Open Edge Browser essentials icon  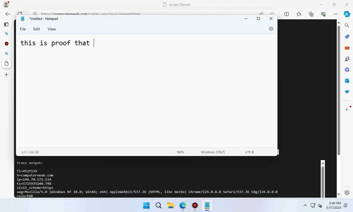tap(323, 14)
